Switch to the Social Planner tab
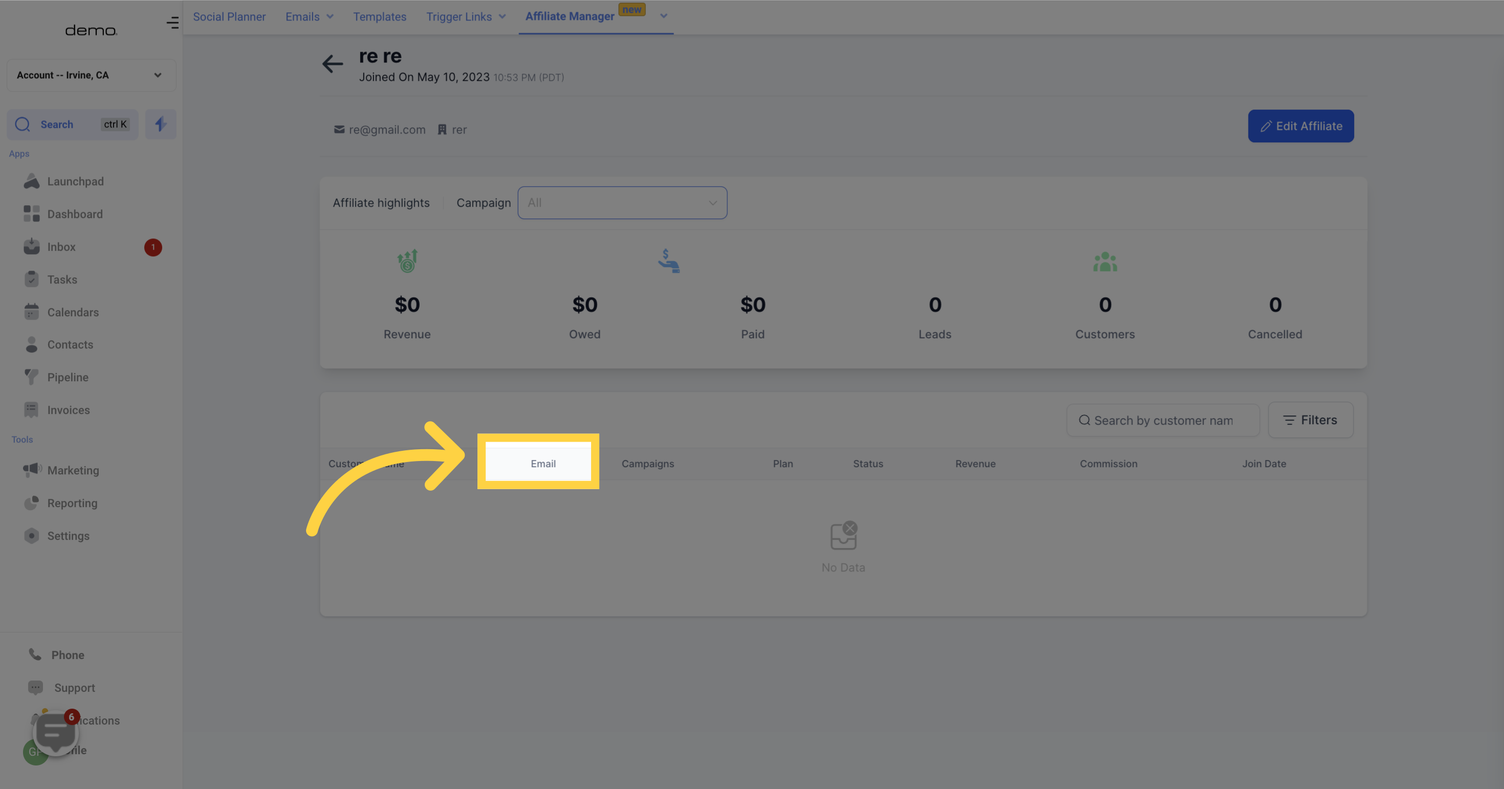The height and width of the screenshot is (789, 1504). point(229,17)
